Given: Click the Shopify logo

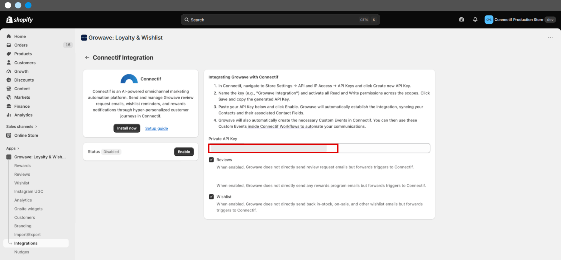Looking at the screenshot, I should point(19,20).
